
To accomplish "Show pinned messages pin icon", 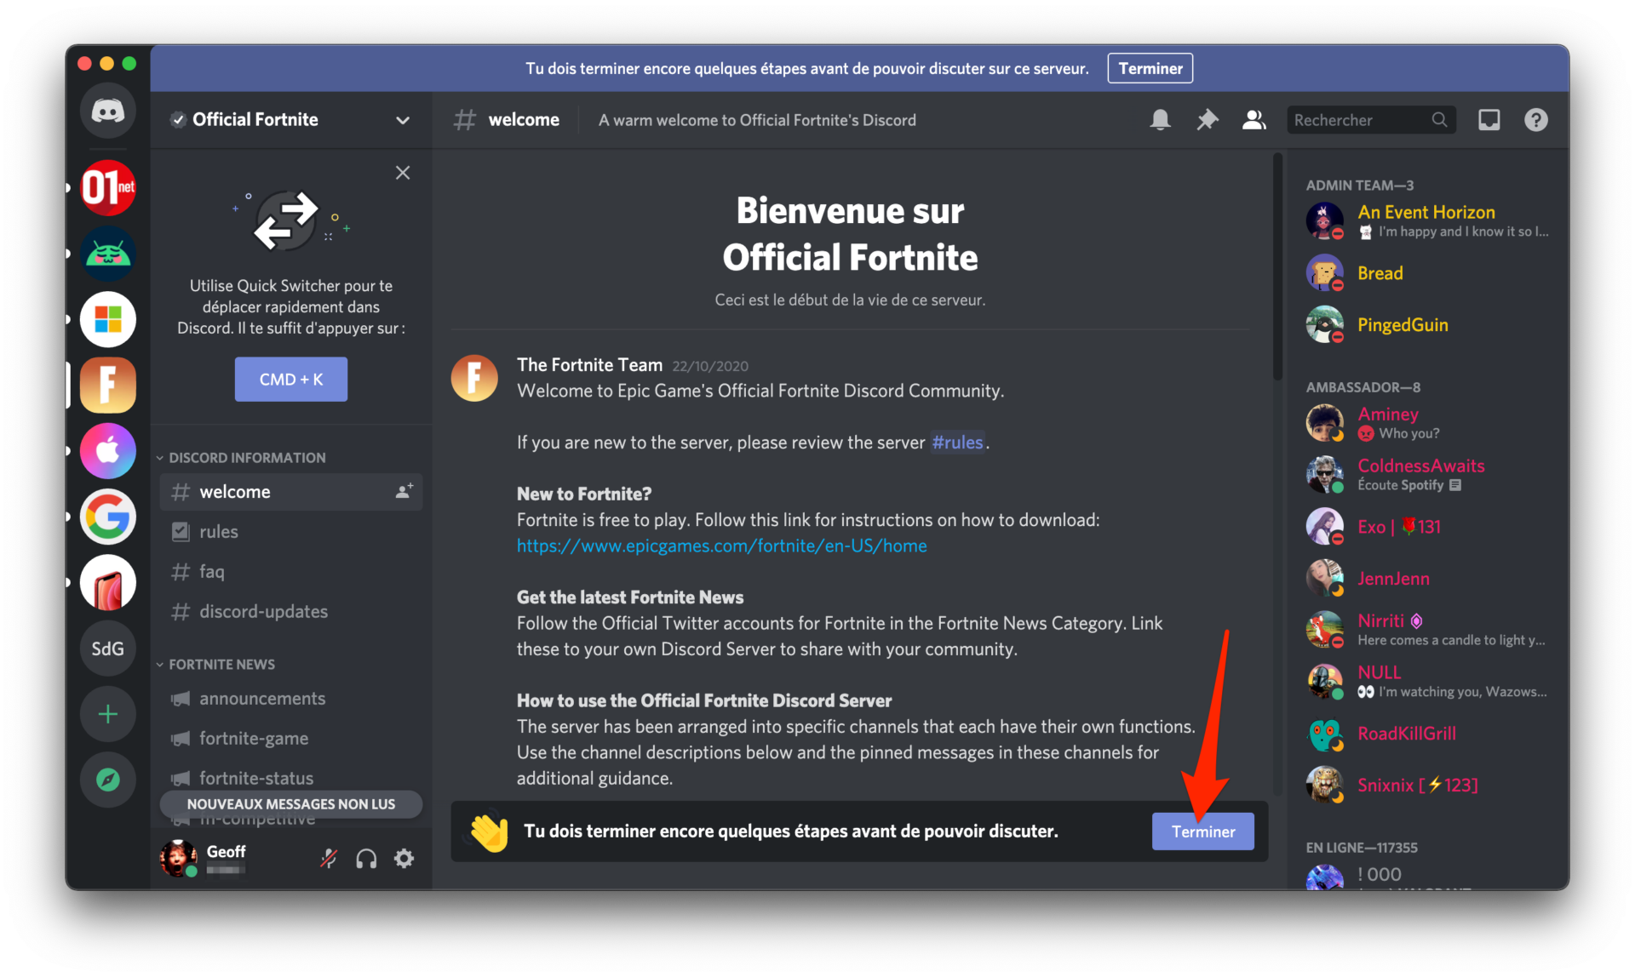I will [1207, 120].
